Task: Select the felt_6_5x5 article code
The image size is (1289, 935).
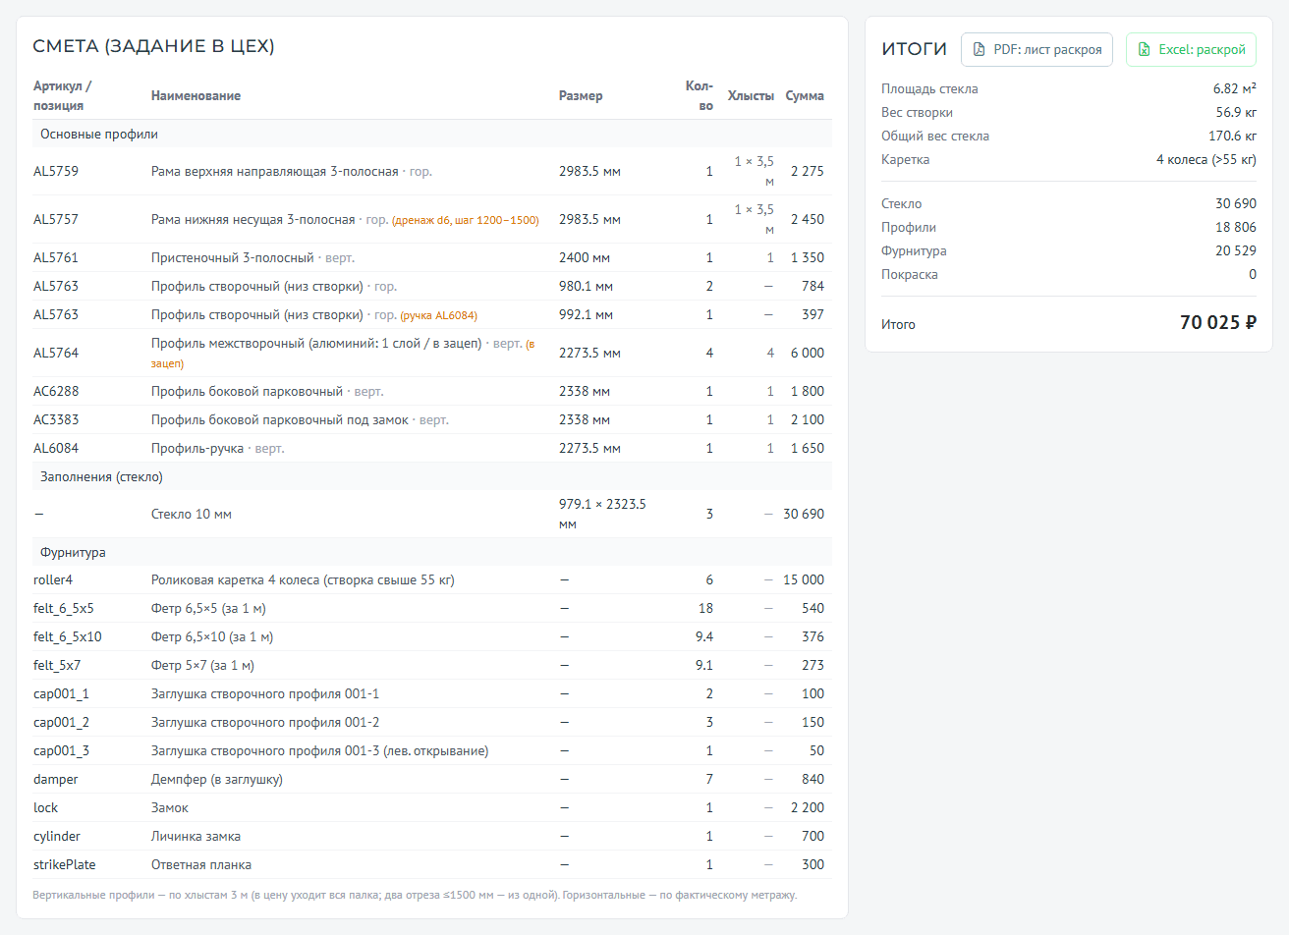Action: [x=64, y=608]
